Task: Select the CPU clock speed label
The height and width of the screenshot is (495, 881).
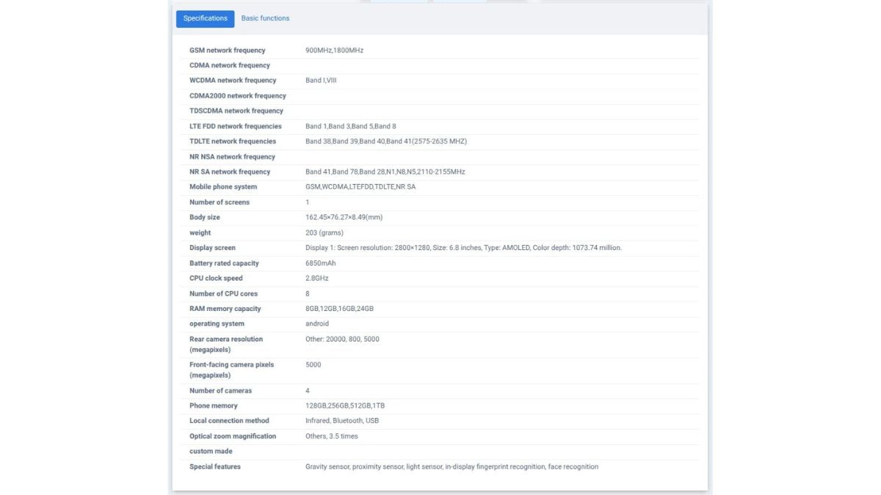Action: coord(216,279)
